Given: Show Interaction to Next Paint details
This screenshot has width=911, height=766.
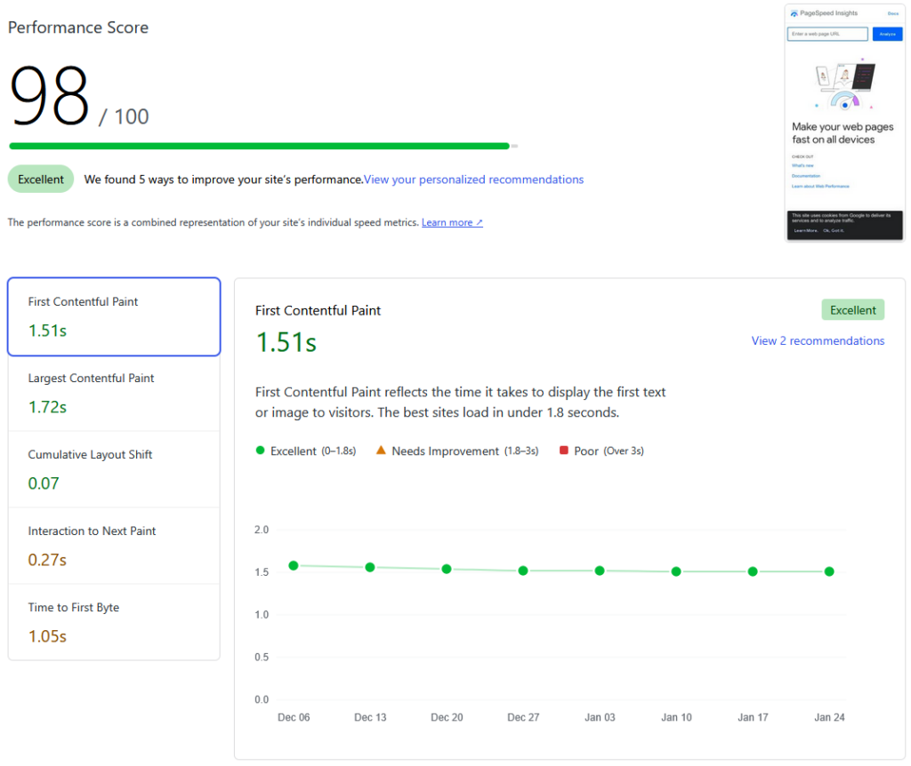Looking at the screenshot, I should point(114,546).
